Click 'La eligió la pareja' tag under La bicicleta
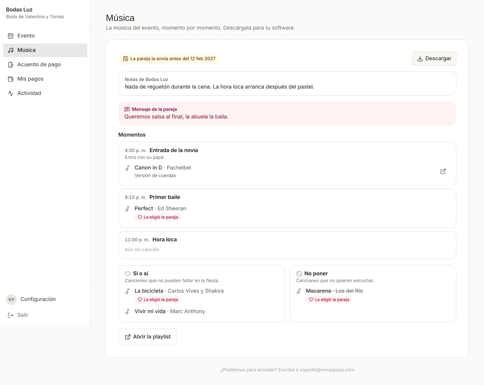484x385 pixels. pyautogui.click(x=158, y=300)
